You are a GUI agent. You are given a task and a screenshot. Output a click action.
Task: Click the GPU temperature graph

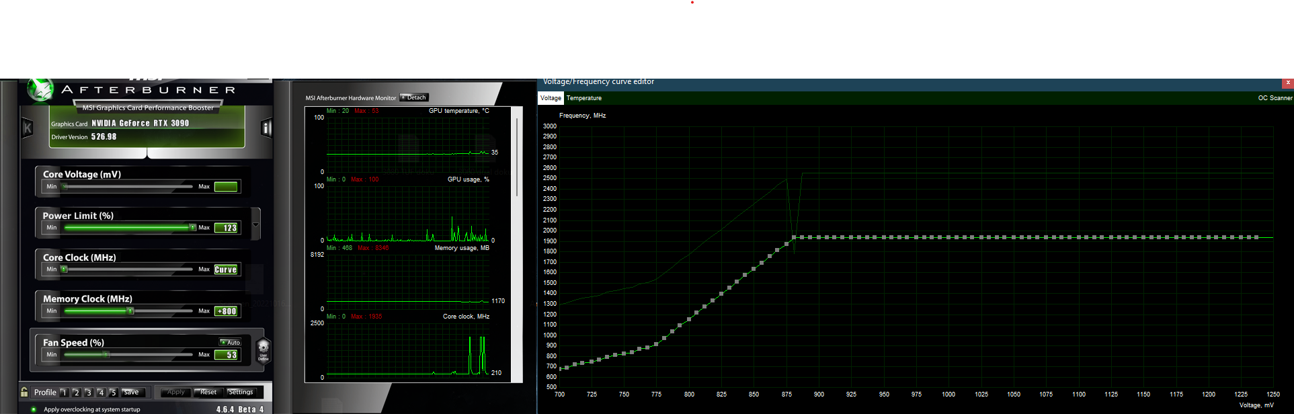(407, 145)
